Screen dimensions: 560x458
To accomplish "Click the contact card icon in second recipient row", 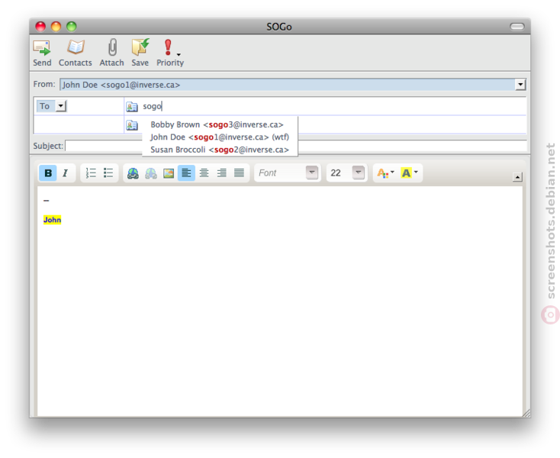I will [132, 125].
